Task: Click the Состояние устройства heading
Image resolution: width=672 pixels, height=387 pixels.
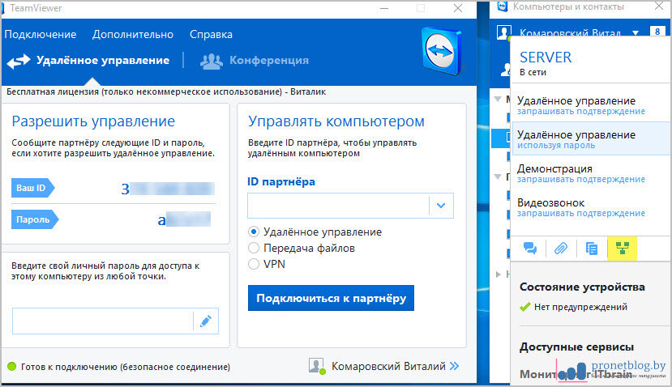Action: click(582, 287)
